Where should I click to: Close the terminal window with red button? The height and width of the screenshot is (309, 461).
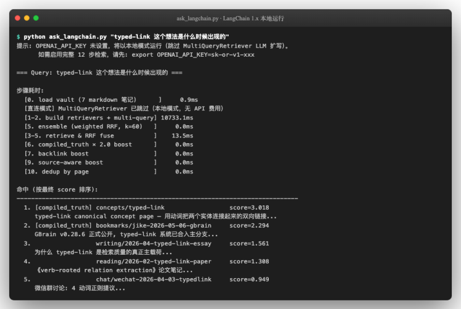(x=18, y=18)
